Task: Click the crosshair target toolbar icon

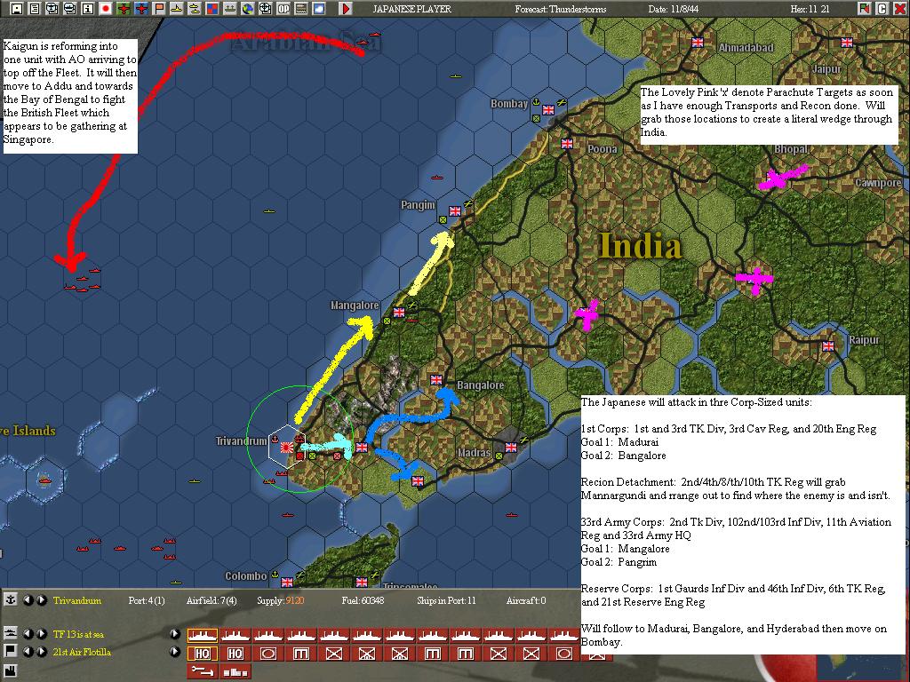Action: (265, 9)
